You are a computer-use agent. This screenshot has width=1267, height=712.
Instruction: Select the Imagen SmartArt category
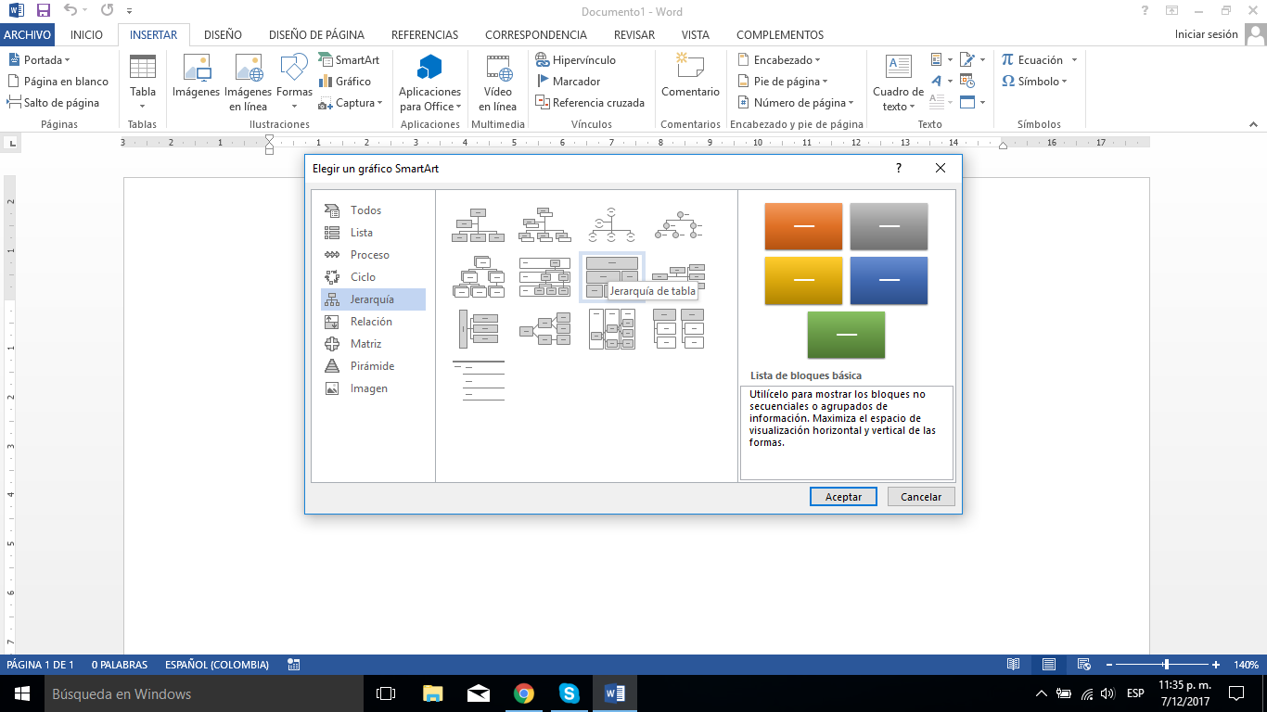pos(373,388)
